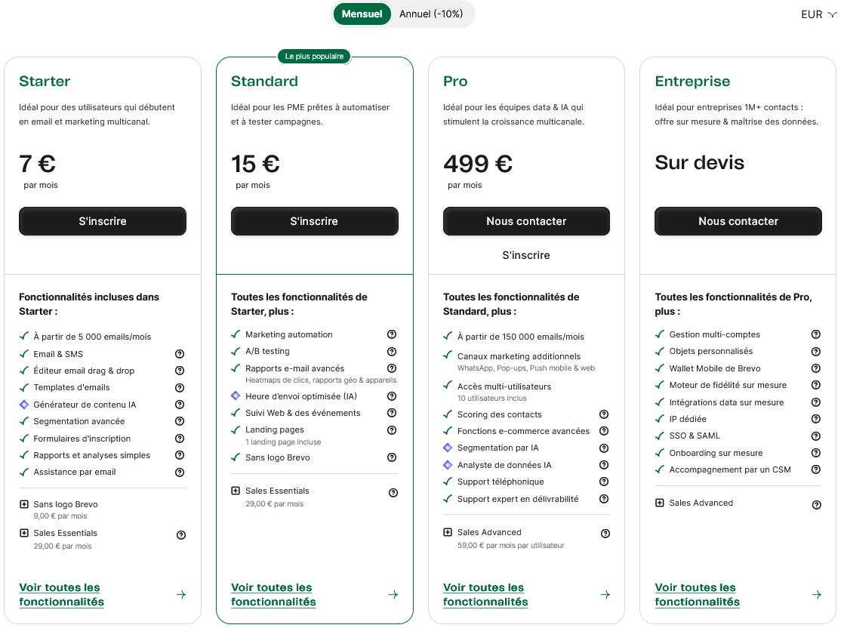
Task: Open info tooltip for Générateur de contenu IA
Action: point(180,405)
